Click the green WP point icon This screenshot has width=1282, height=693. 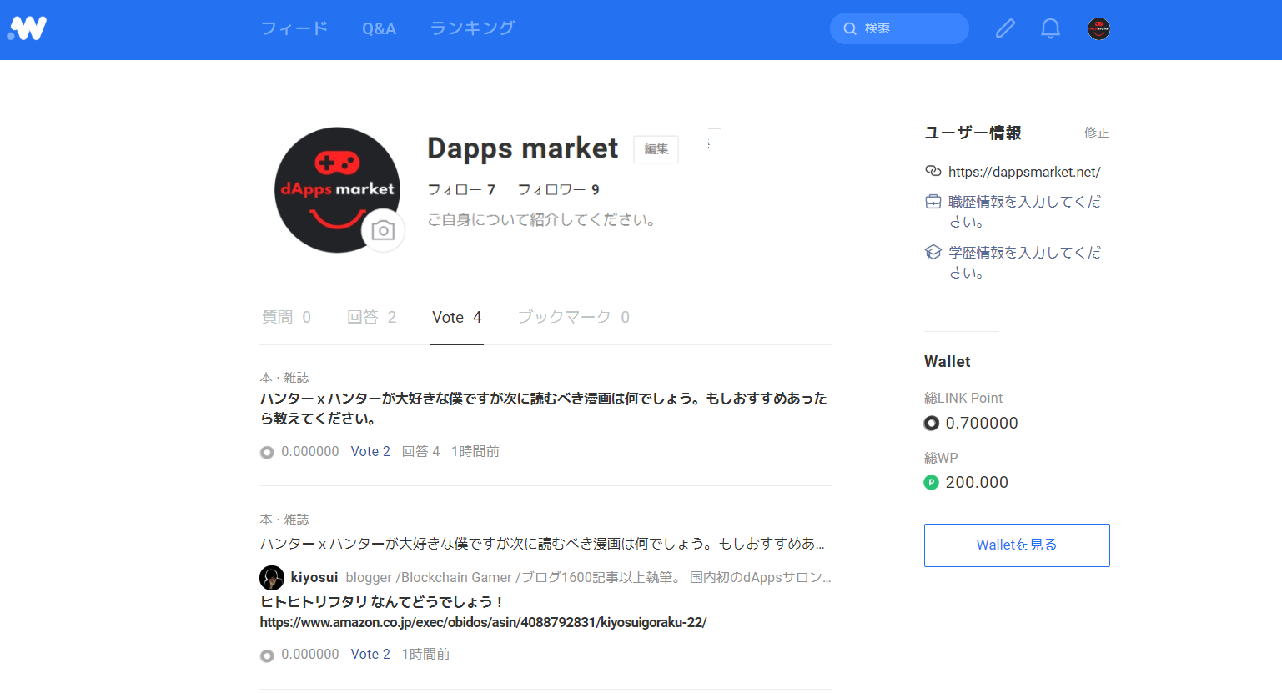pos(932,482)
